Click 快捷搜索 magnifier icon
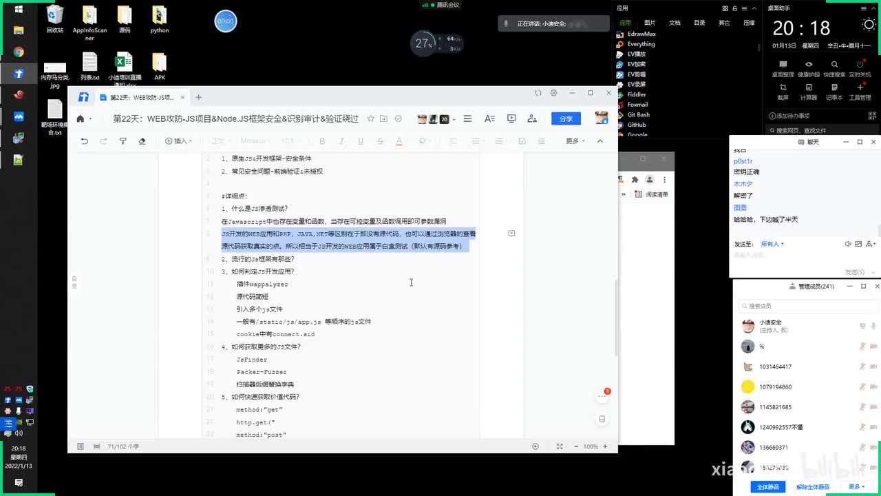The width and height of the screenshot is (881, 496). click(x=834, y=68)
